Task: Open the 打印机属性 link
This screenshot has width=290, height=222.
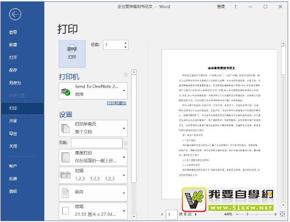Action: pyautogui.click(x=117, y=103)
